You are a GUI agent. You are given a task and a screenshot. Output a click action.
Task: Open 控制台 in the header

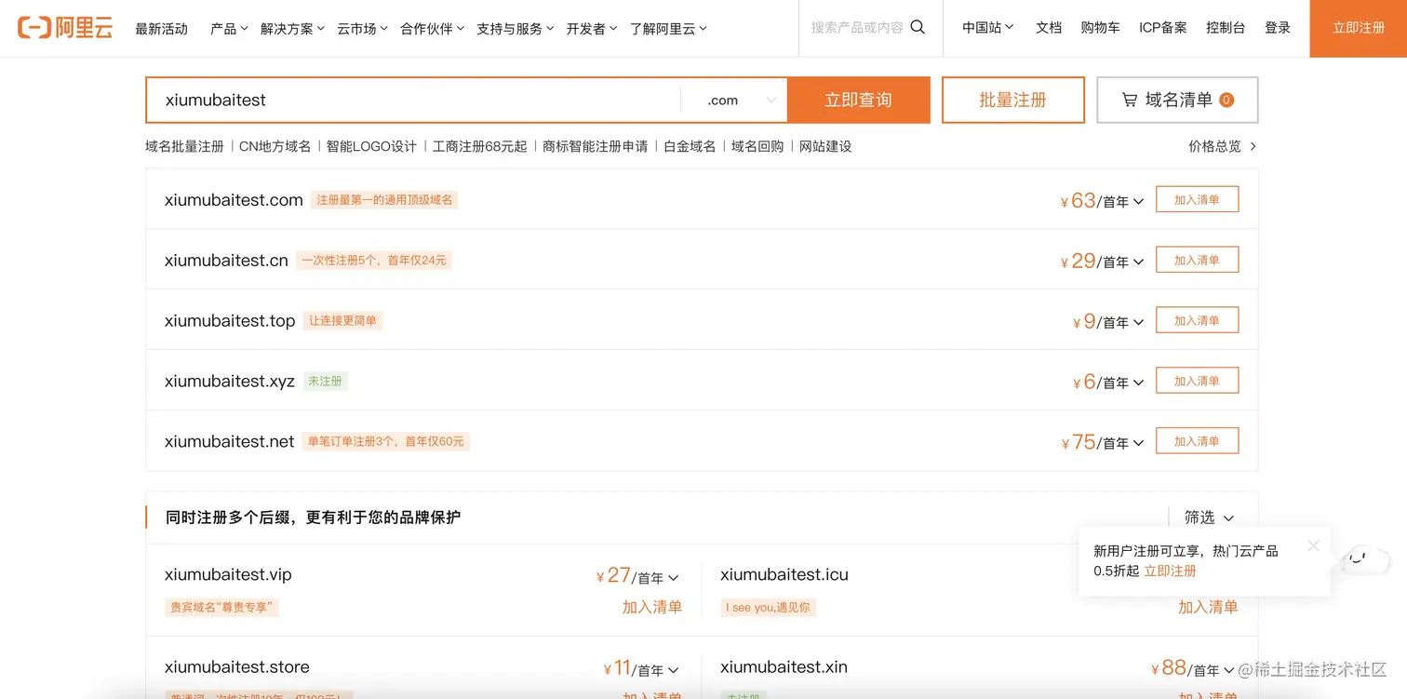[1226, 28]
